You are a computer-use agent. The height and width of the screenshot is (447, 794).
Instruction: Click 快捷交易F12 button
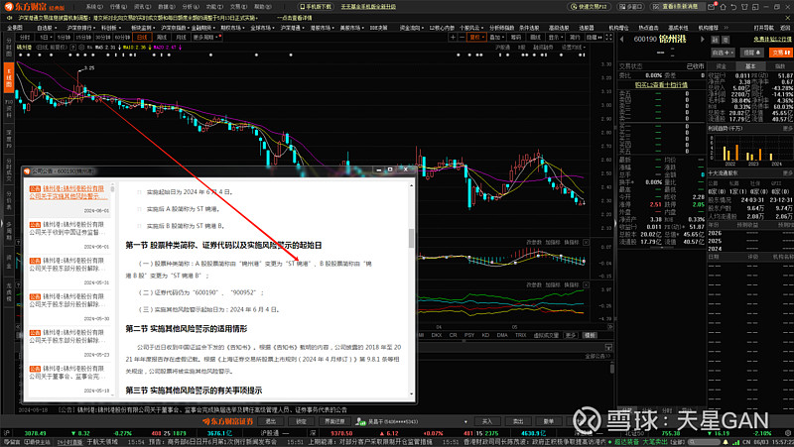(589, 7)
